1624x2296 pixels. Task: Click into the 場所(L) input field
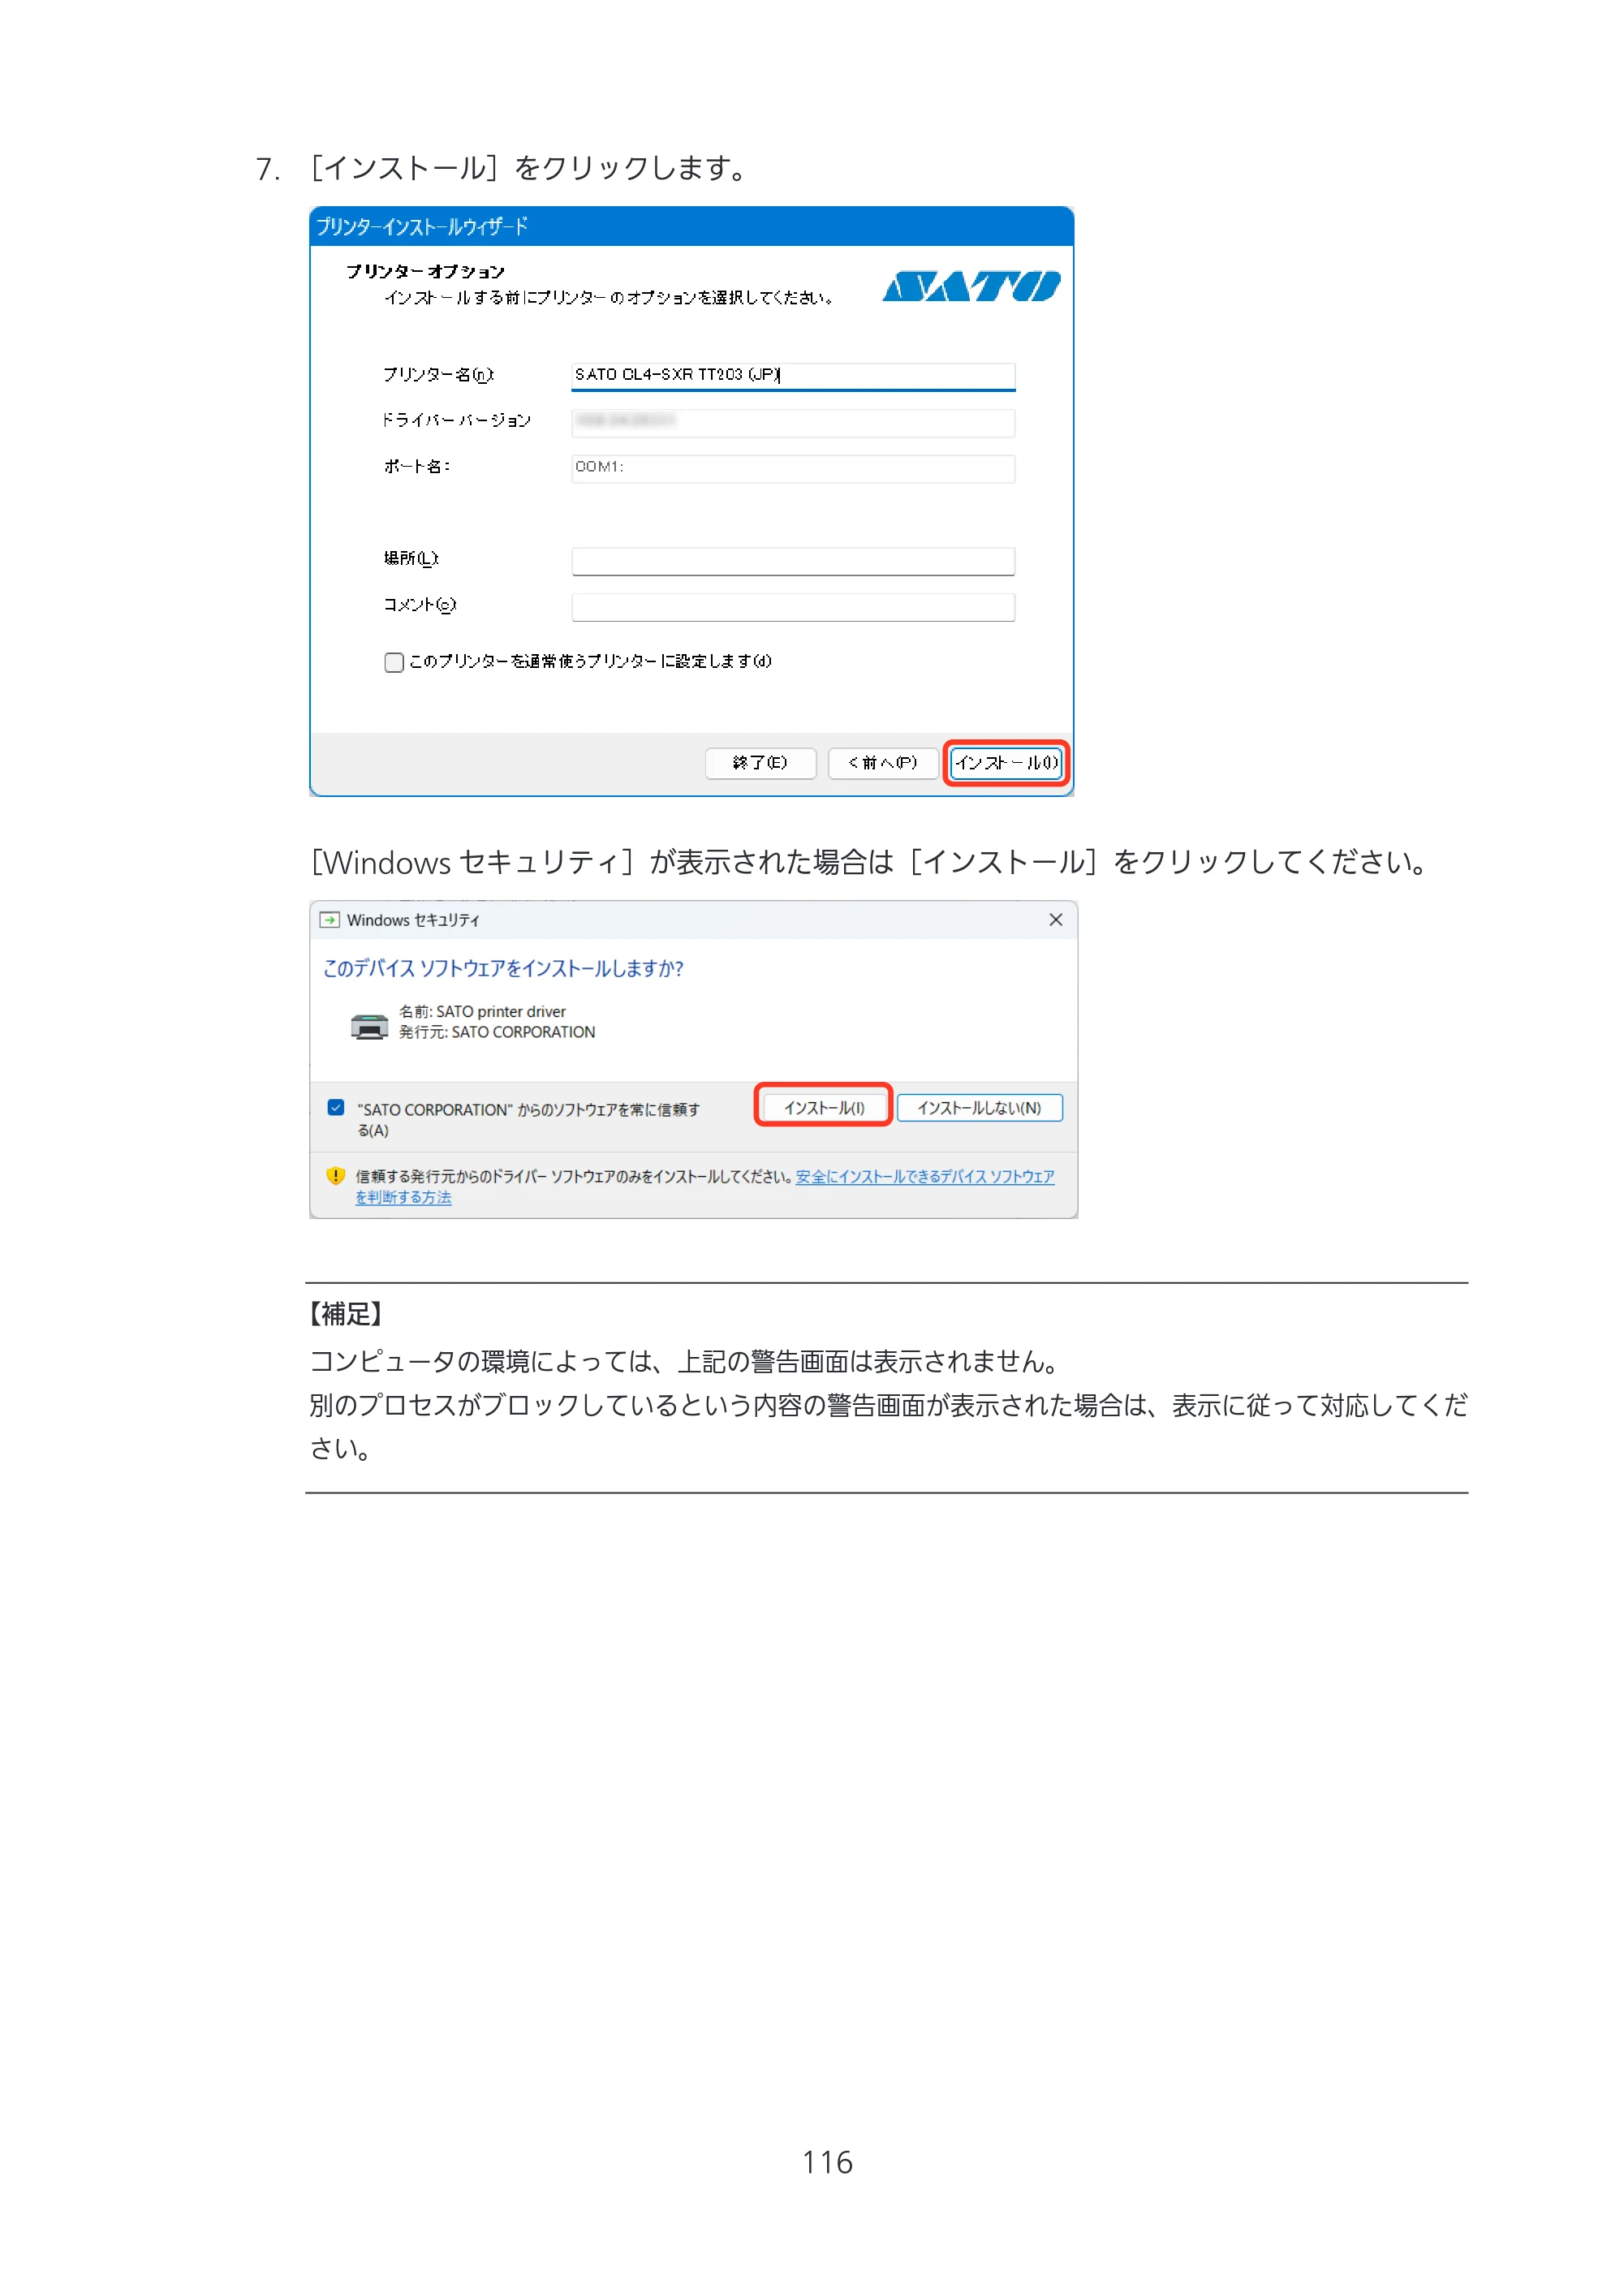(793, 561)
